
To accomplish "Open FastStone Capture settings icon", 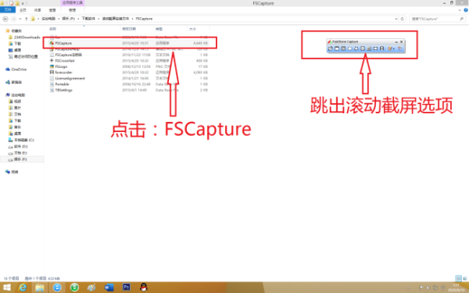I will coord(400,48).
